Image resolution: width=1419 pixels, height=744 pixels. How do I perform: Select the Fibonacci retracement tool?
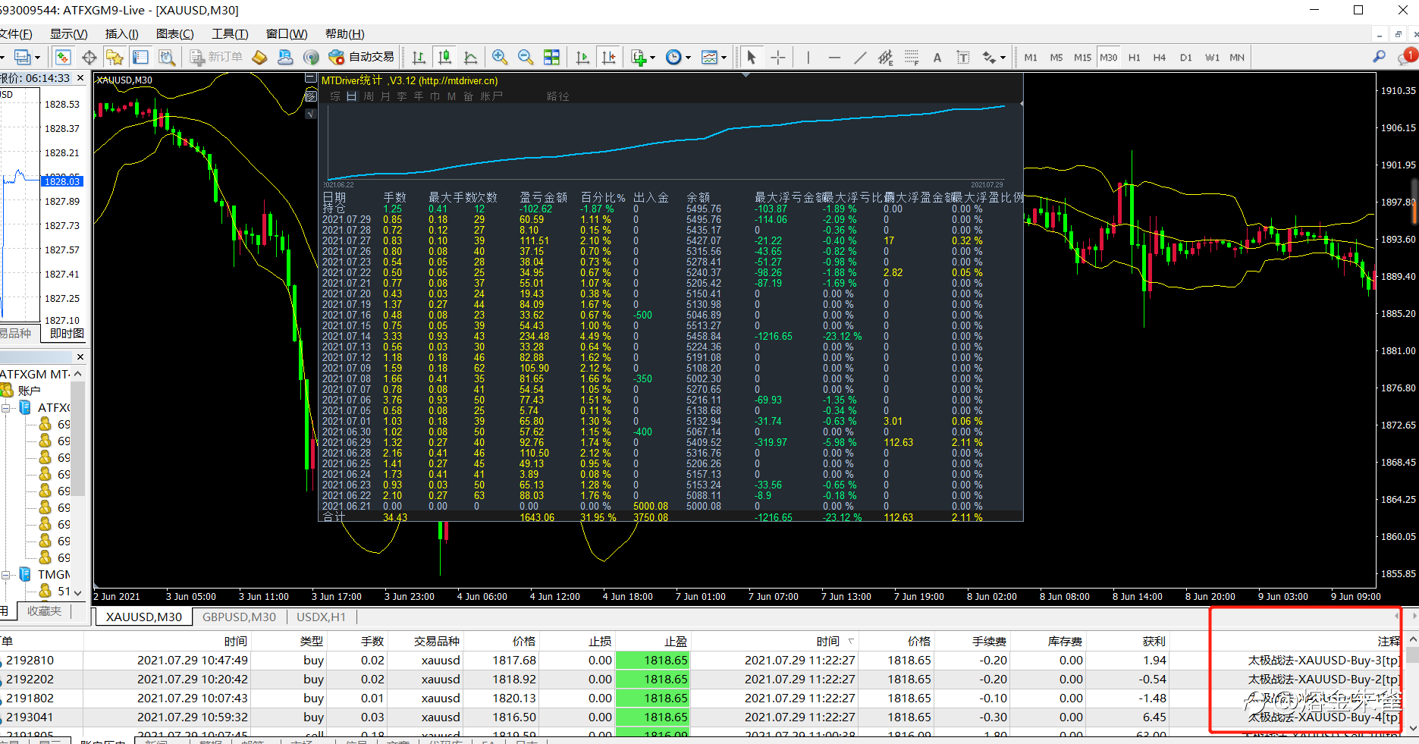pyautogui.click(x=912, y=58)
